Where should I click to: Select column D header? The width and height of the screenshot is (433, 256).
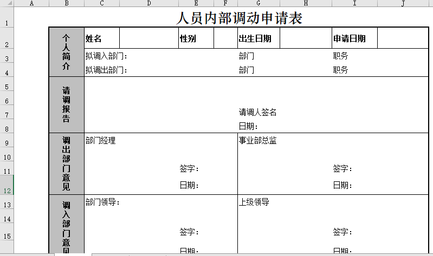pos(148,3)
